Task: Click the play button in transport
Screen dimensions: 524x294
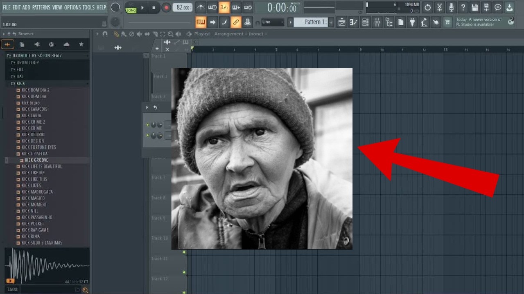Action: pyautogui.click(x=142, y=7)
